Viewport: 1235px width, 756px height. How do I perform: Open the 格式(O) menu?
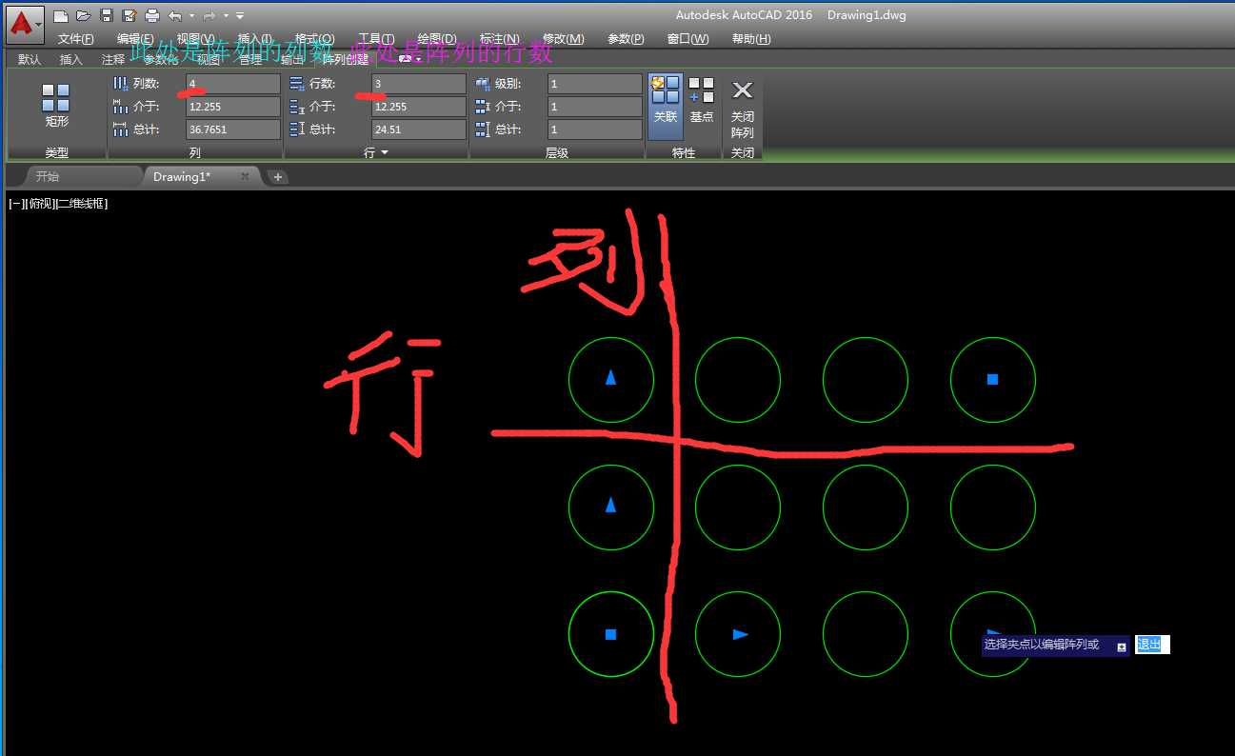click(314, 39)
